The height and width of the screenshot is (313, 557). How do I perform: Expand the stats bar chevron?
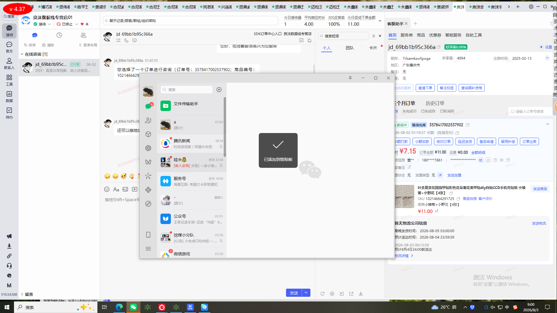point(380,21)
